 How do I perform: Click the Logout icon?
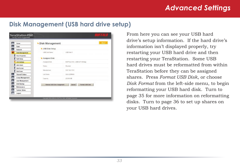(x=13, y=93)
